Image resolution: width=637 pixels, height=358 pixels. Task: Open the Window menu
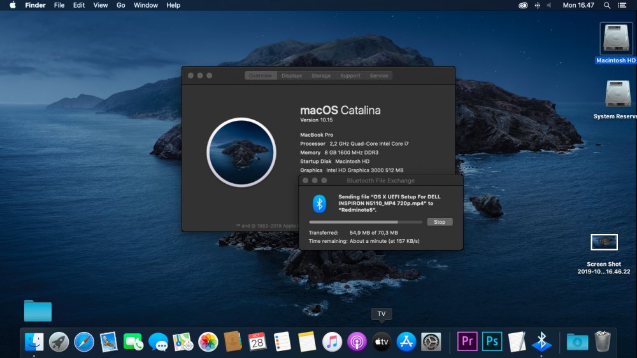click(x=146, y=5)
